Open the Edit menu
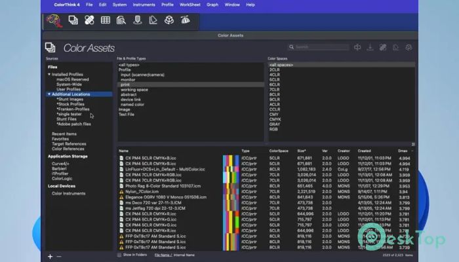 [x=102, y=5]
